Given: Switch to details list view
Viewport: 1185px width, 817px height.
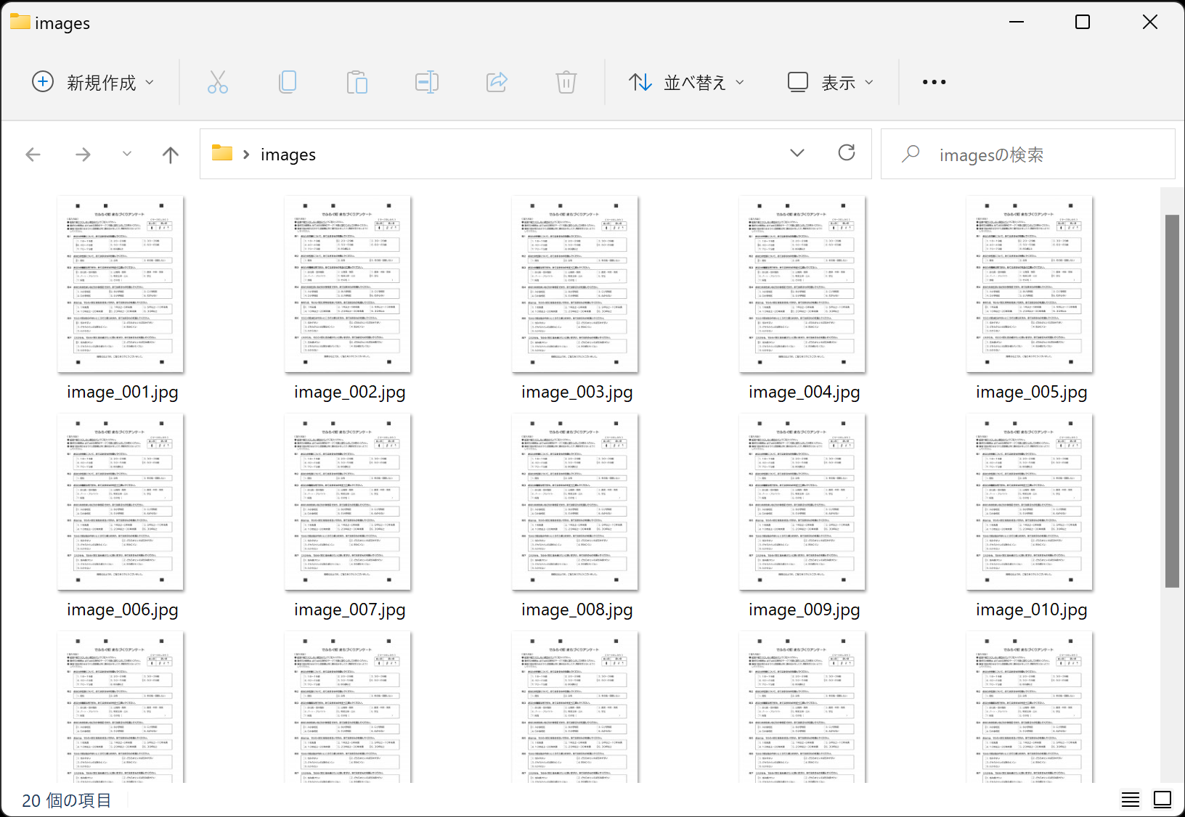Looking at the screenshot, I should 1130,800.
